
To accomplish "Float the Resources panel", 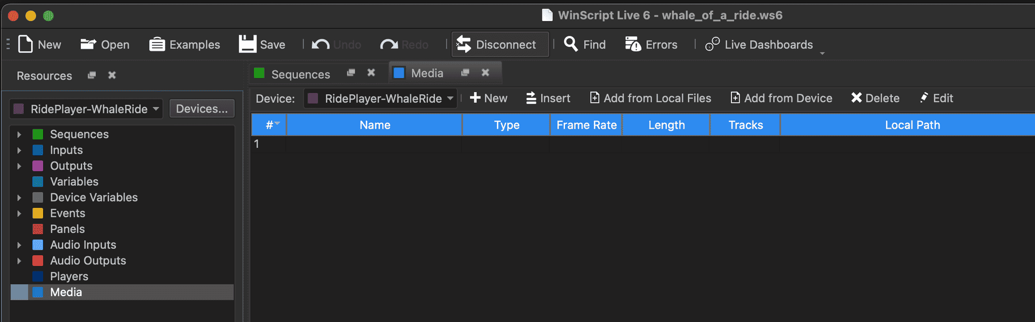I will [x=92, y=75].
